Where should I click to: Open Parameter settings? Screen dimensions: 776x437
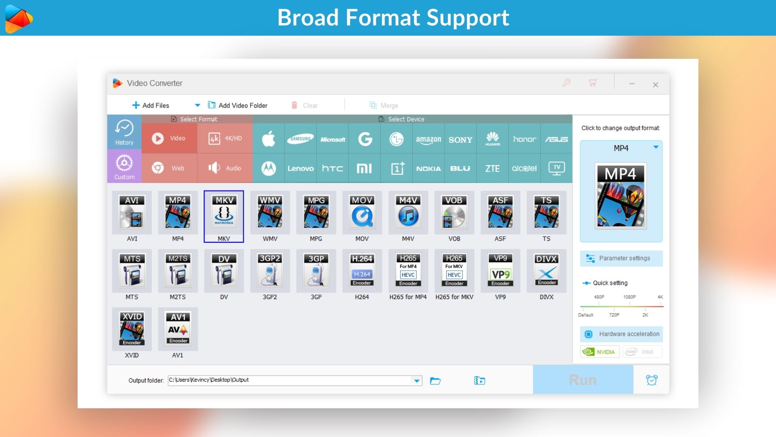[621, 258]
